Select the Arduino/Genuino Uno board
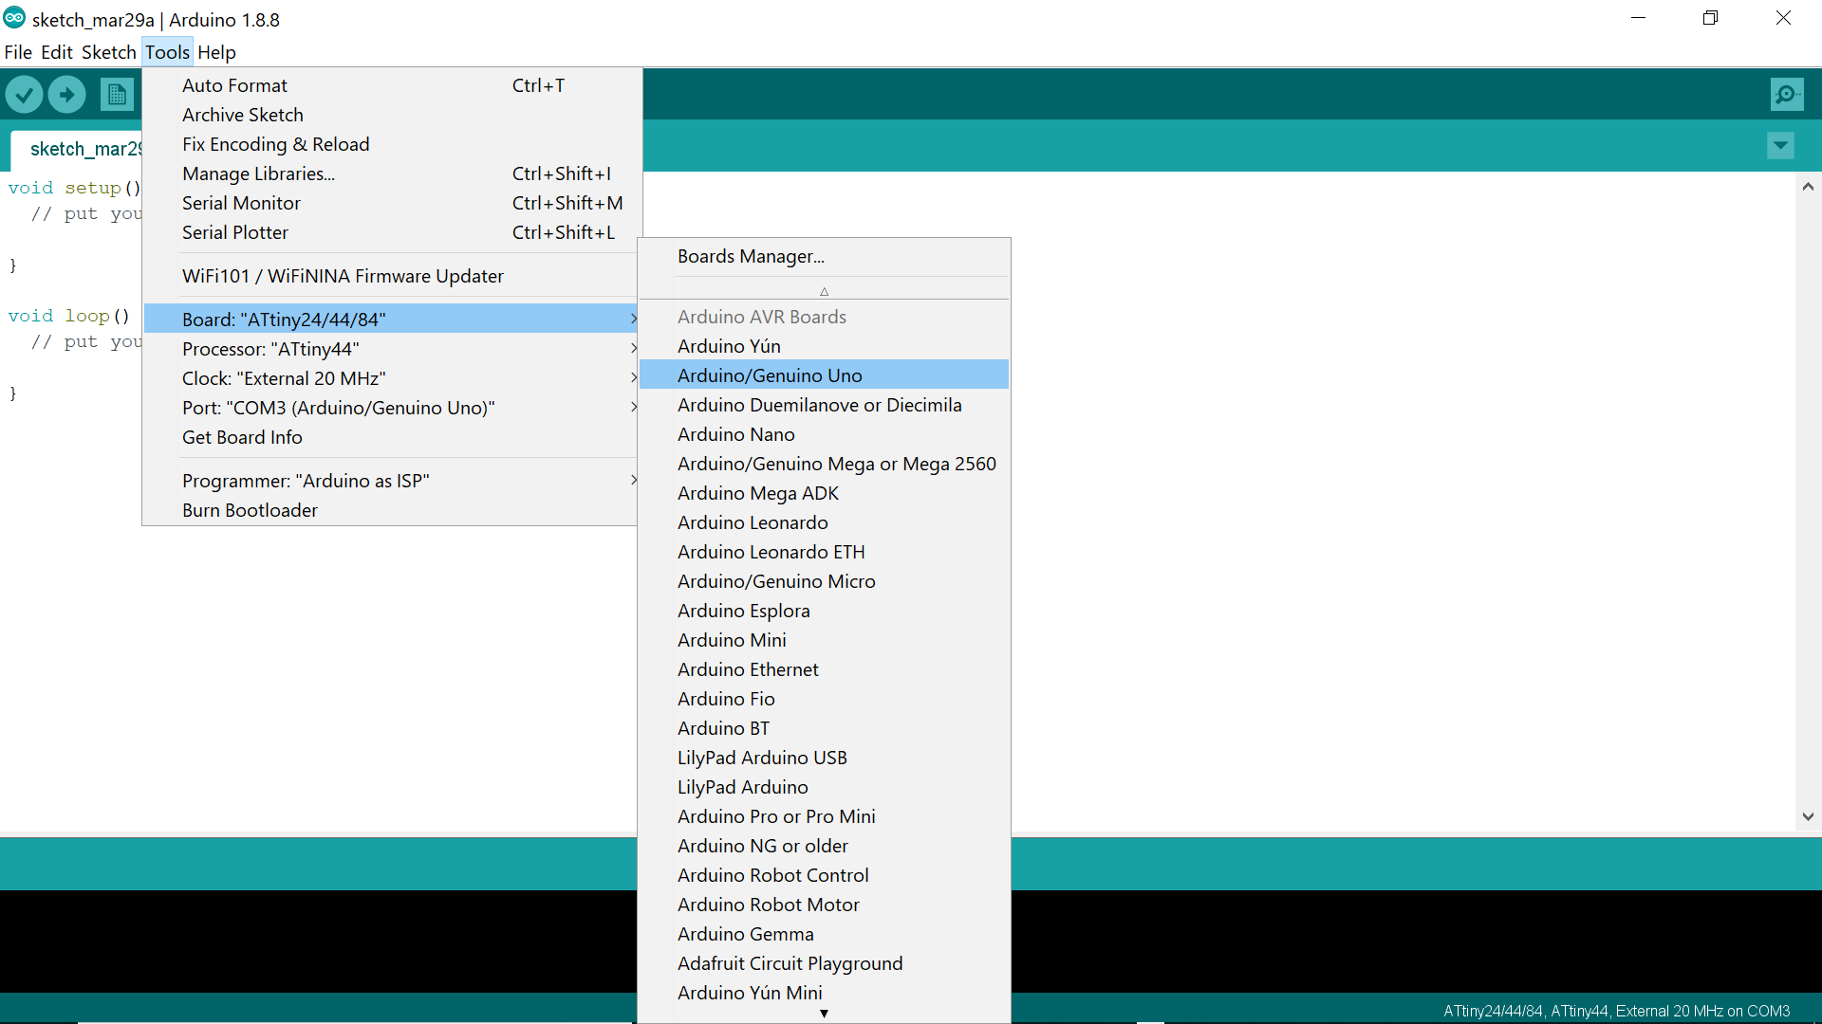 (769, 375)
